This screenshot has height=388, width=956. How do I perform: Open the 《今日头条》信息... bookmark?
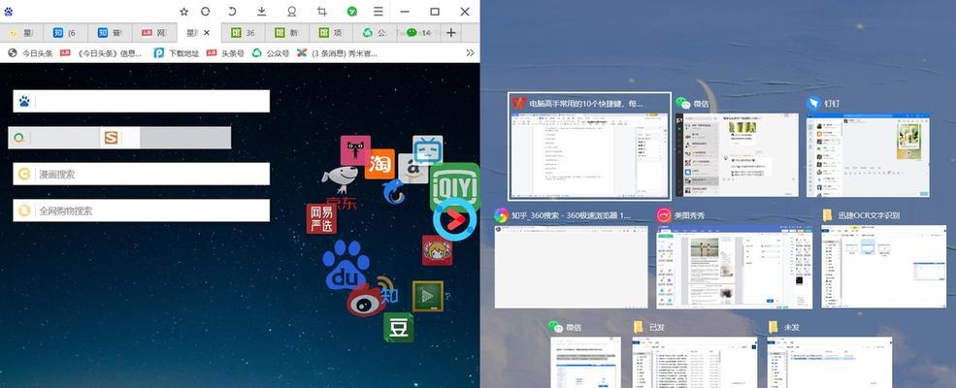tap(101, 53)
